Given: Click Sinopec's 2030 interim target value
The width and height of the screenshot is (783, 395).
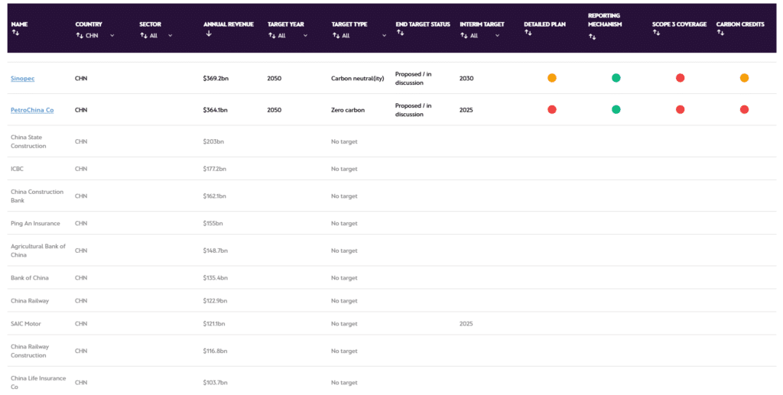Looking at the screenshot, I should 466,78.
